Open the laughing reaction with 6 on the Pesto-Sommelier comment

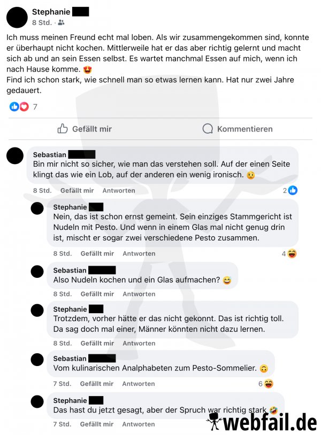269,384
